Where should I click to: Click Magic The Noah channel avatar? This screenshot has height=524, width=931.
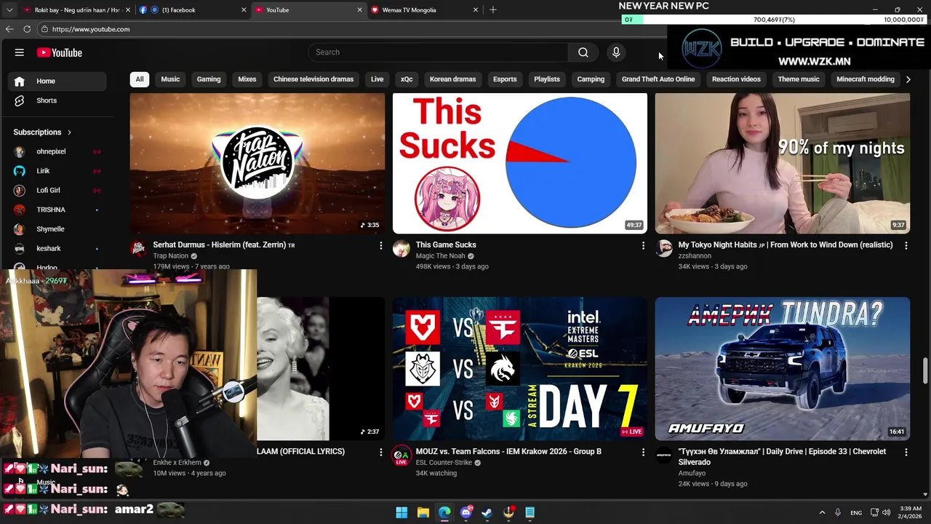pyautogui.click(x=401, y=248)
